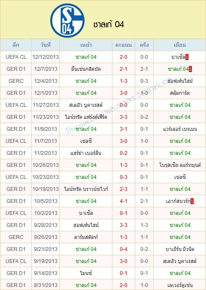Select the date 12/12/2013
Screen dimensions: 206x290
[45, 57]
